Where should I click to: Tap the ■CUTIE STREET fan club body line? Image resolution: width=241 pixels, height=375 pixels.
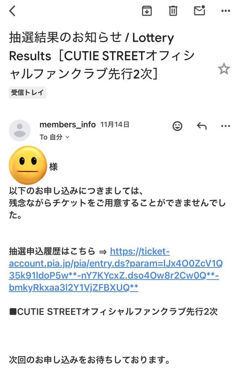pos(113,312)
